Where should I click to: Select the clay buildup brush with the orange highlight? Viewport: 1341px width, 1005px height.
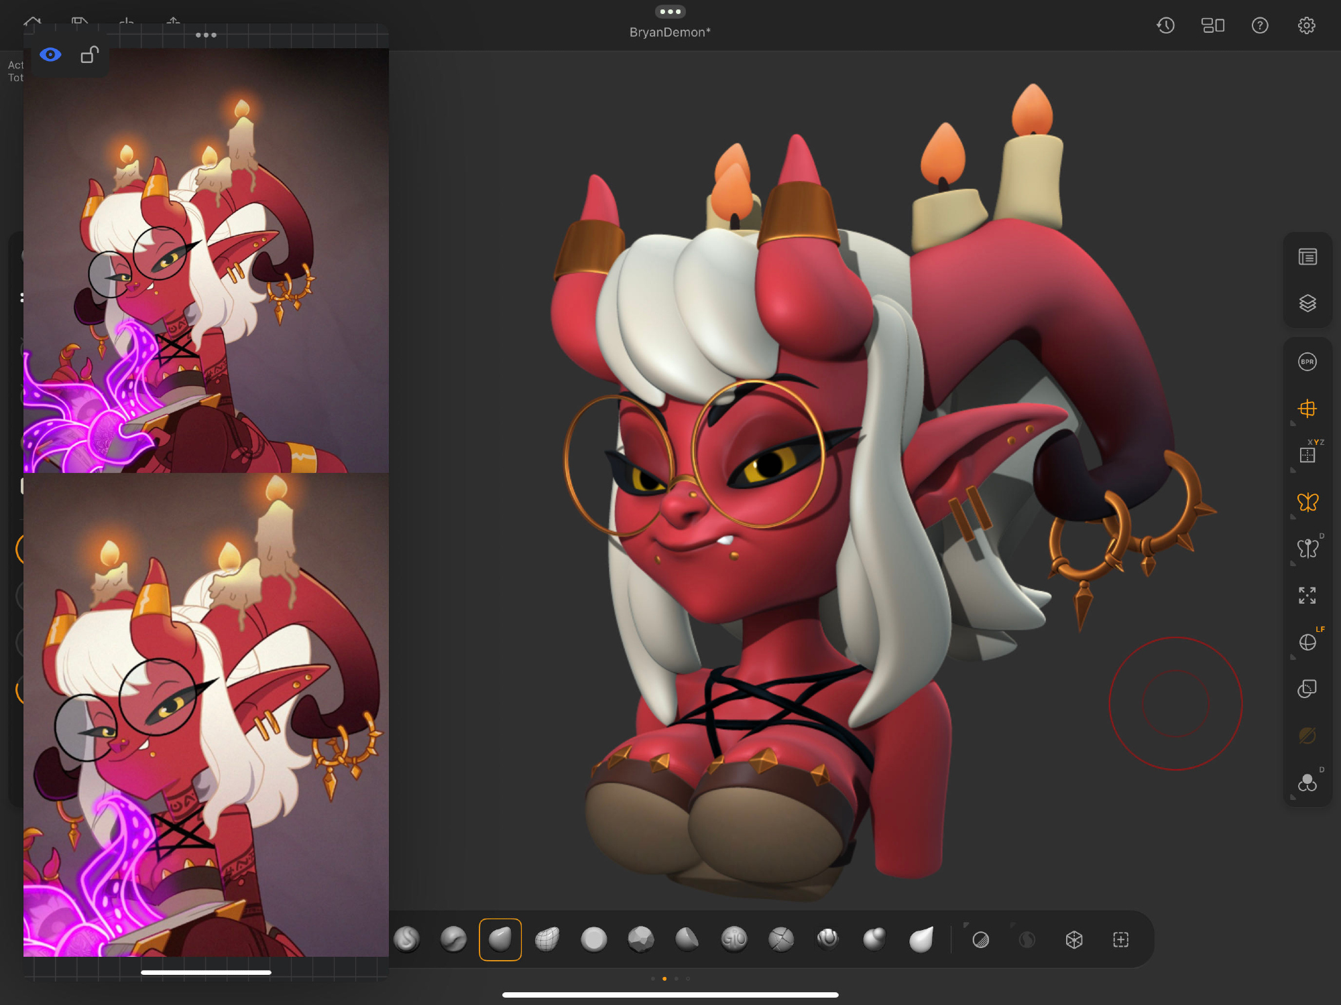point(500,939)
